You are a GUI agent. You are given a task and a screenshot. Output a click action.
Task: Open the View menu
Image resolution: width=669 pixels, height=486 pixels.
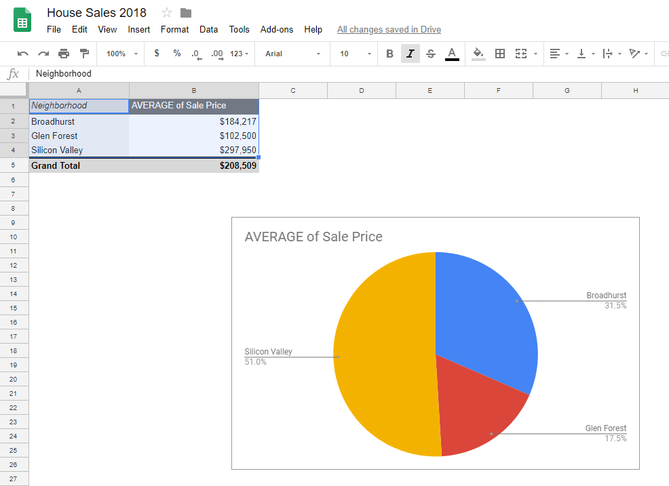coord(107,29)
